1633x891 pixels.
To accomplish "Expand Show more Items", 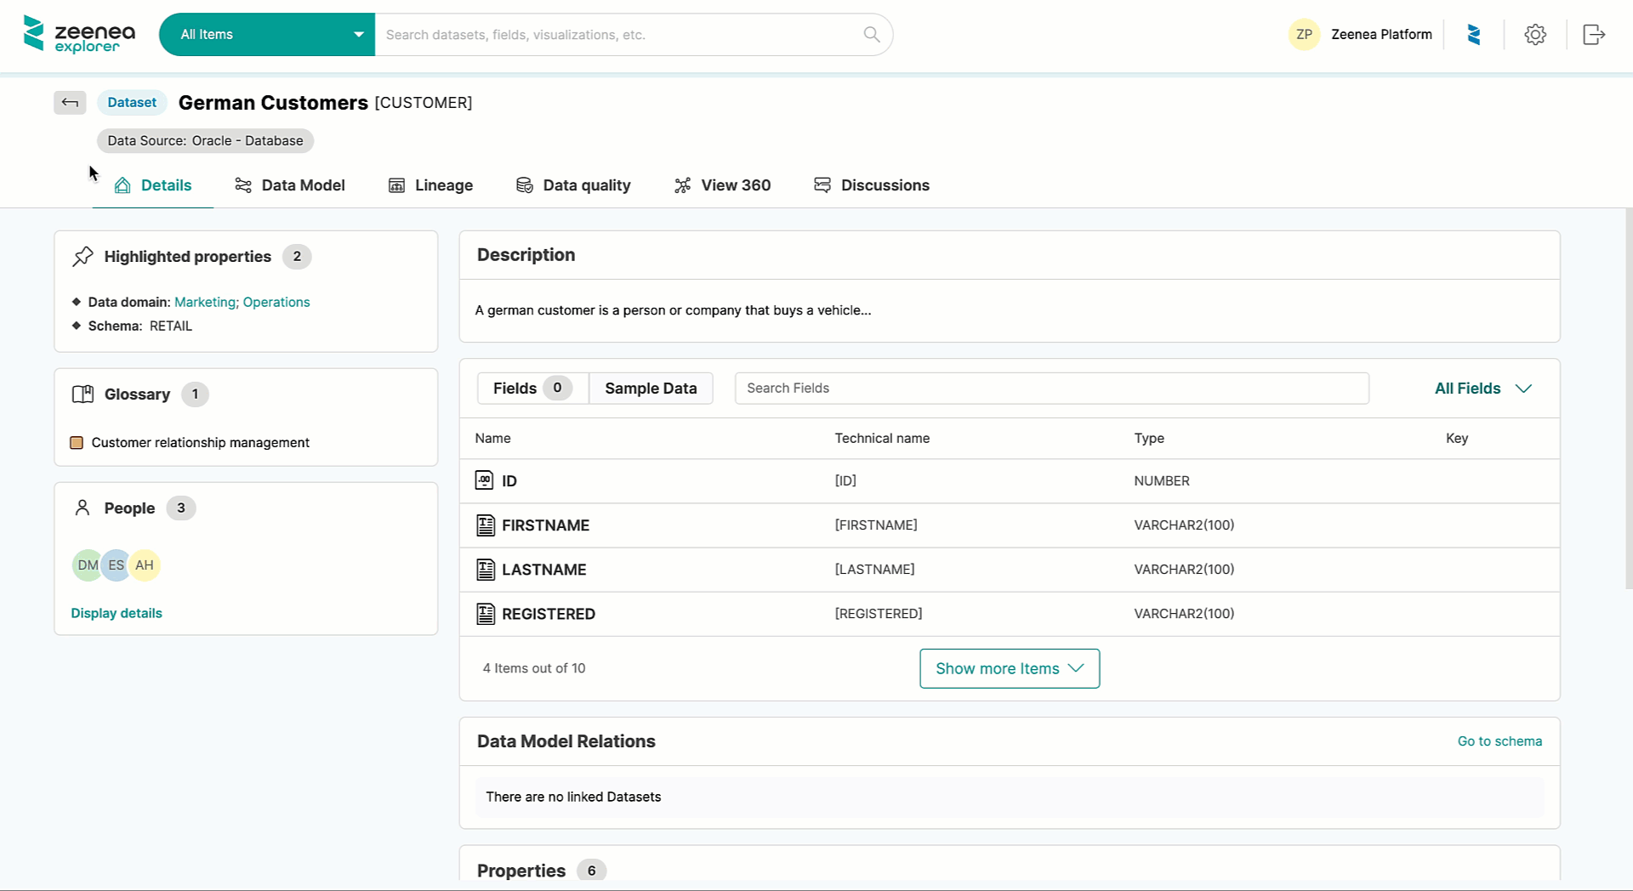I will [x=1009, y=669].
